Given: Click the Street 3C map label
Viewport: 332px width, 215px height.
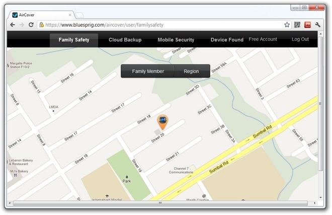Looking at the screenshot, I should coord(205,109).
